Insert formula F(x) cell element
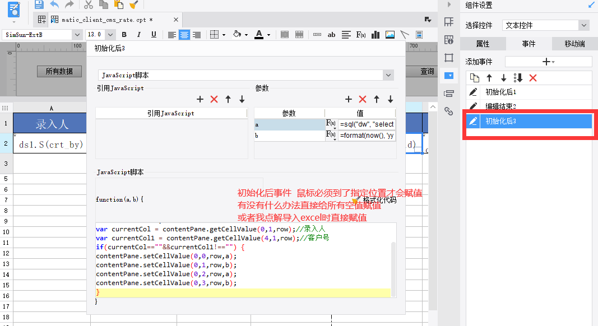Viewport: 598px width, 326px height. point(361,35)
